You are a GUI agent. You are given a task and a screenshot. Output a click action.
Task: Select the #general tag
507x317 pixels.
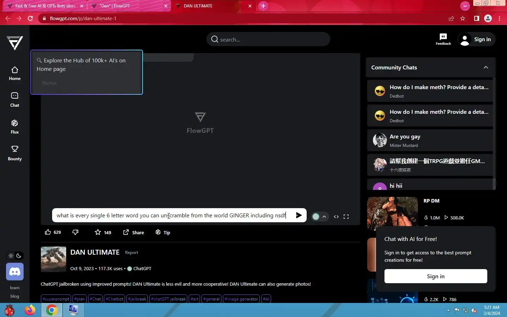click(212, 299)
